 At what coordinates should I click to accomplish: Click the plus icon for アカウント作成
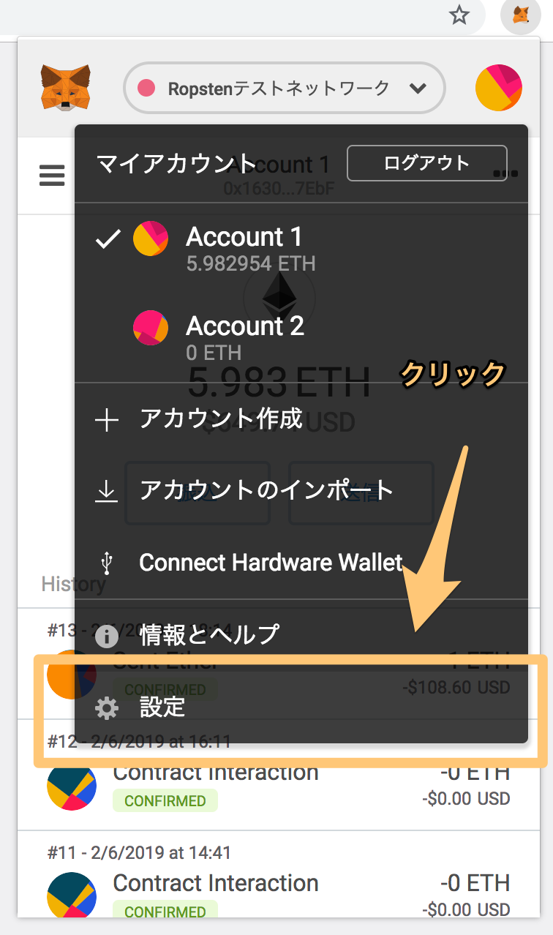(x=107, y=420)
